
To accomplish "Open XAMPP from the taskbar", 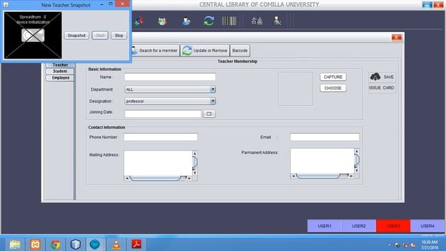I will pyautogui.click(x=35, y=244).
